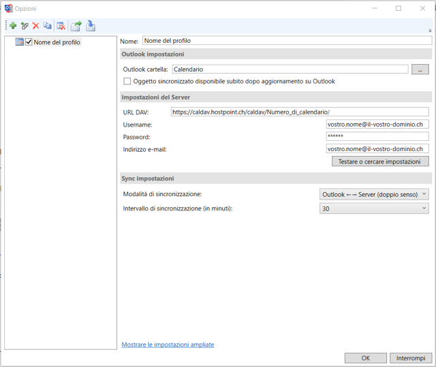This screenshot has width=436, height=367.
Task: Click Testare o cercare impostazioni button
Action: [380, 161]
